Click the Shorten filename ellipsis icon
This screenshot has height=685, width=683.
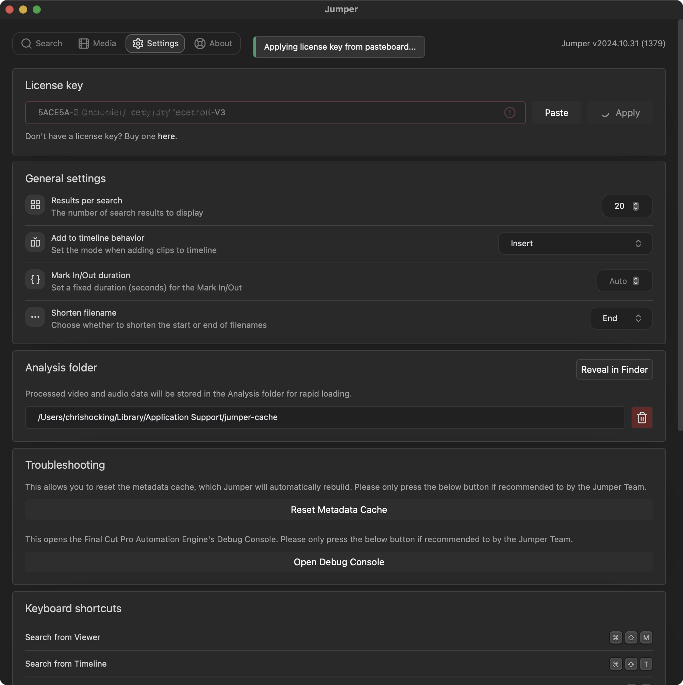(x=35, y=317)
